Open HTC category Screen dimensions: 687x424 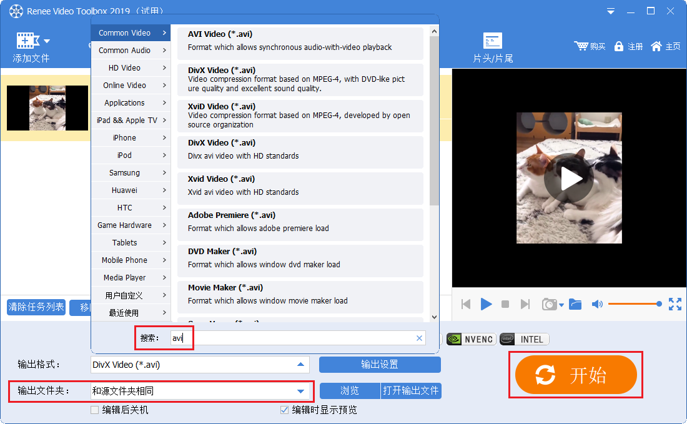coord(131,208)
